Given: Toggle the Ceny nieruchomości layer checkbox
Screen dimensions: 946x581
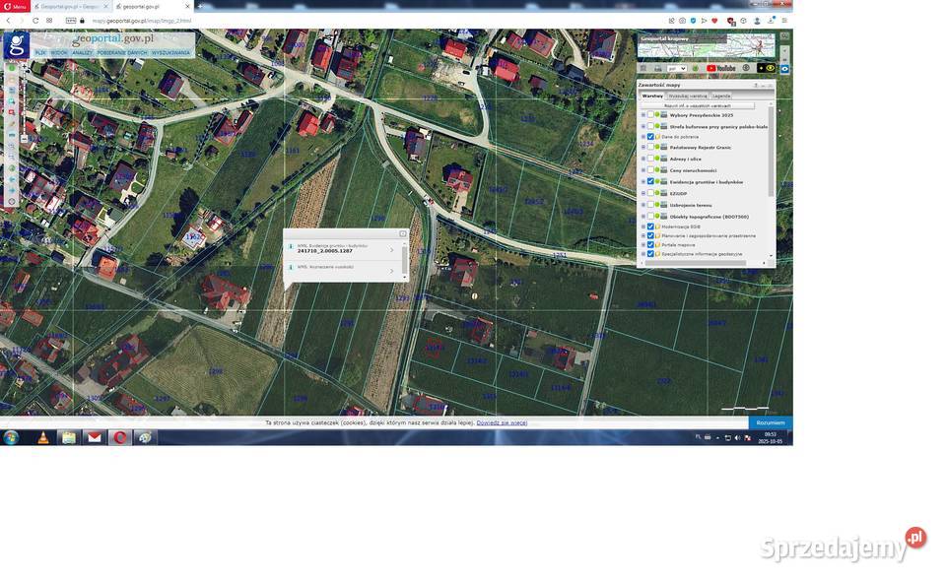Looking at the screenshot, I should 650,170.
